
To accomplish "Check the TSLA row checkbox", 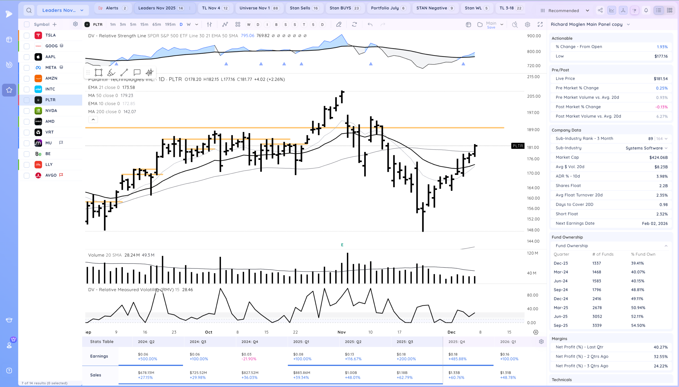I will [x=27, y=35].
